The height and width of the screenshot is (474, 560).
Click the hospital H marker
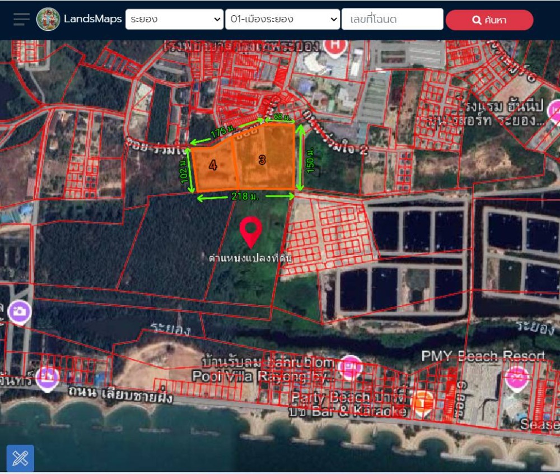pyautogui.click(x=335, y=47)
